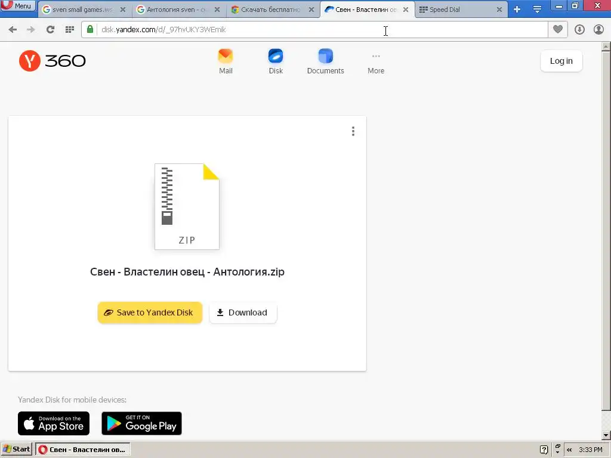This screenshot has width=611, height=458.
Task: Open the tab list menu icon
Action: 537,10
